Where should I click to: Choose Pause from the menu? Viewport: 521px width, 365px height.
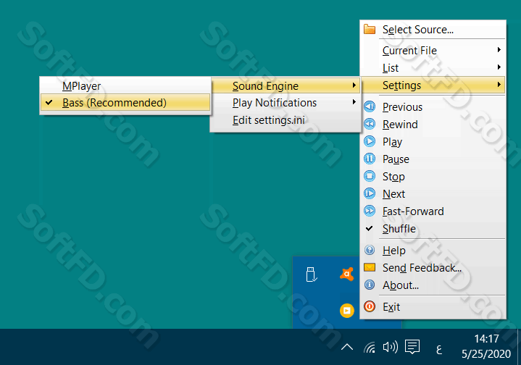click(x=433, y=159)
